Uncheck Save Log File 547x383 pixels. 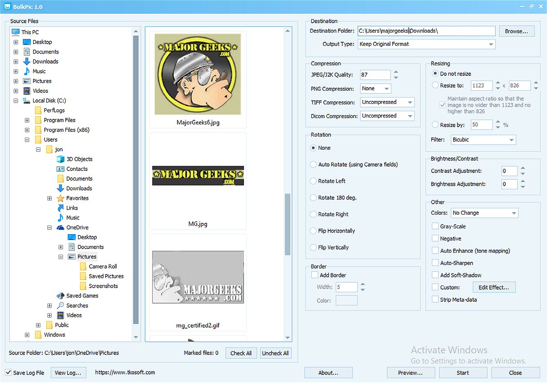8,373
